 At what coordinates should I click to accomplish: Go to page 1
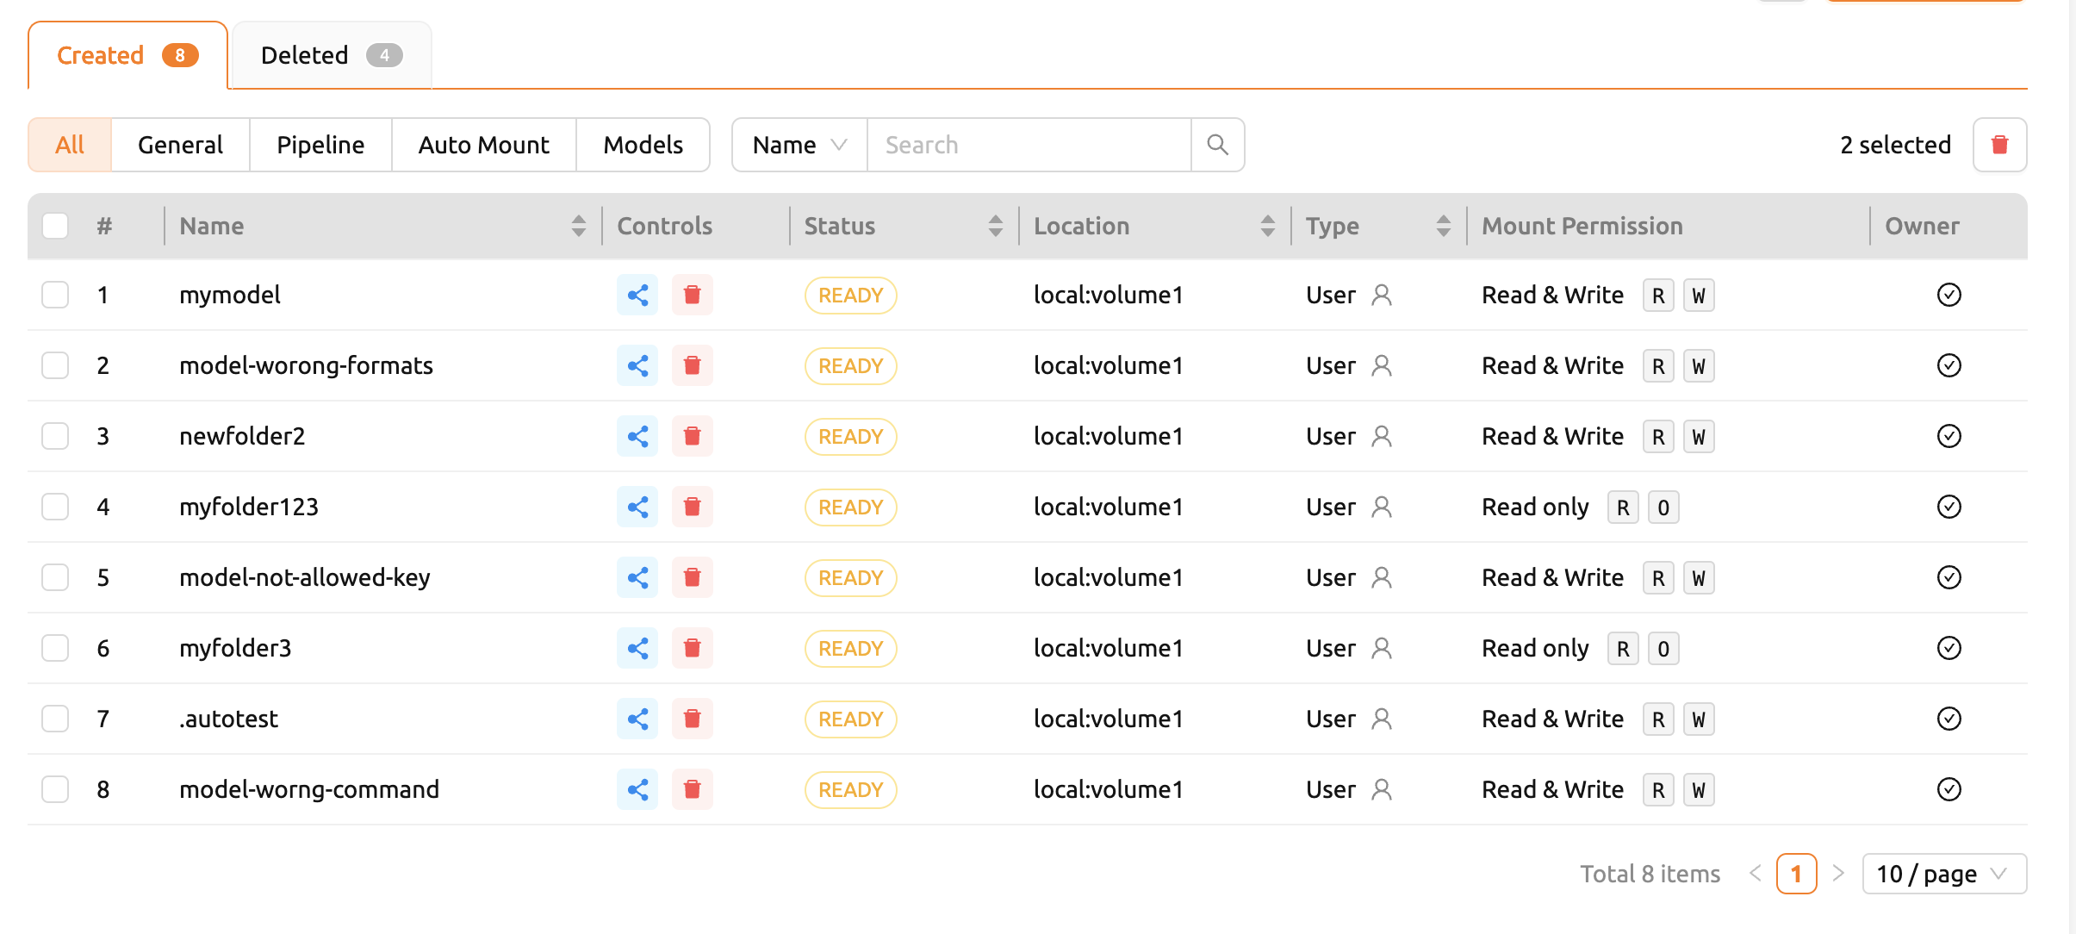click(1796, 875)
